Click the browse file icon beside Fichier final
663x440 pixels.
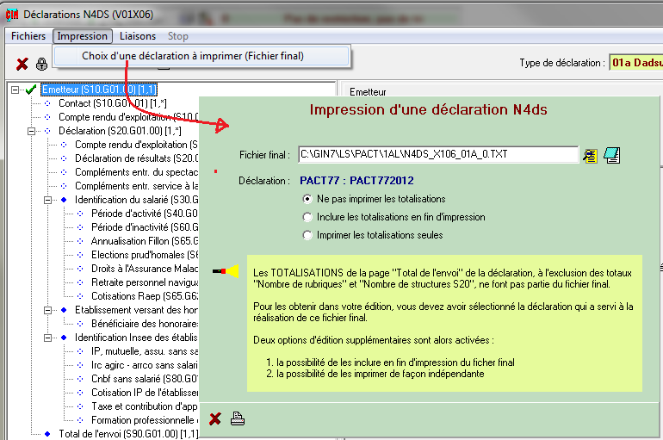point(591,156)
